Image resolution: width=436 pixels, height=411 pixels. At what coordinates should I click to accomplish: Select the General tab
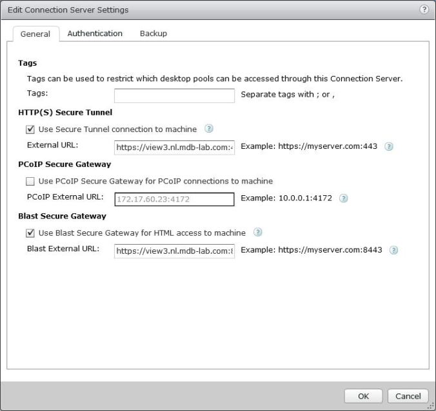[x=35, y=34]
